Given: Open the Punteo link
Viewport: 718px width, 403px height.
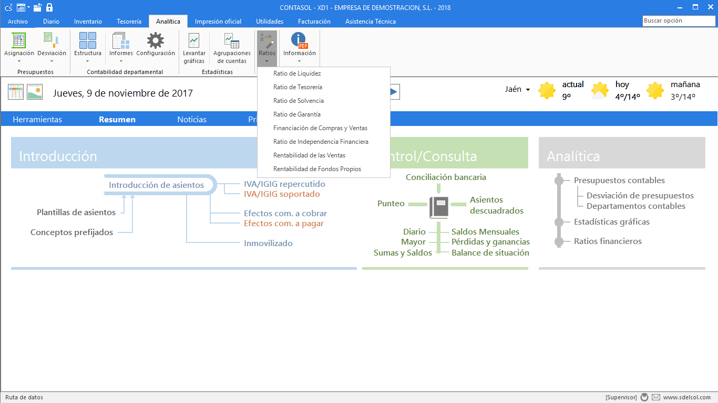Looking at the screenshot, I should [391, 204].
